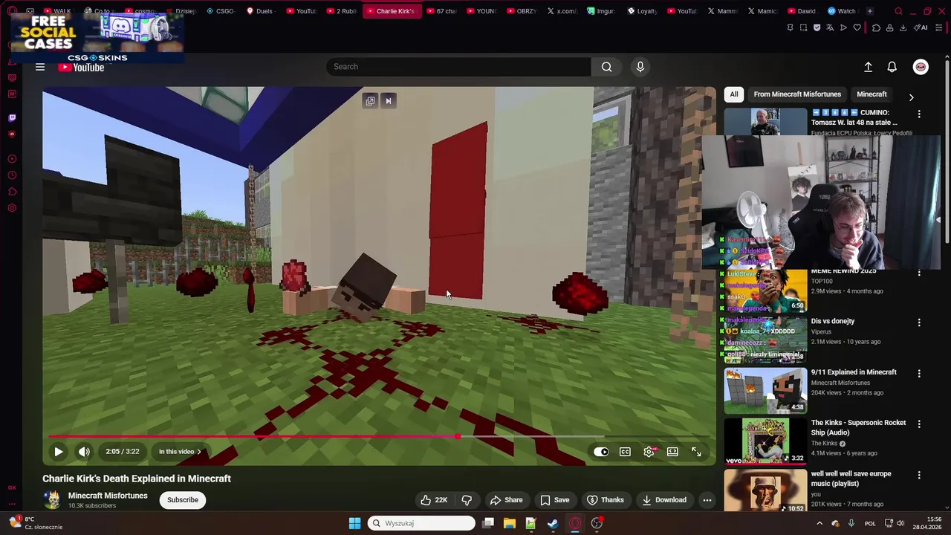
Task: Click the Opera pin icon in toolbar
Action: (x=790, y=27)
